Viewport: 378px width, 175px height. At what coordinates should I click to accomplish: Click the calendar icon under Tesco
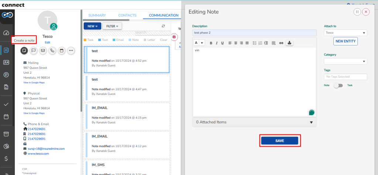[62, 51]
